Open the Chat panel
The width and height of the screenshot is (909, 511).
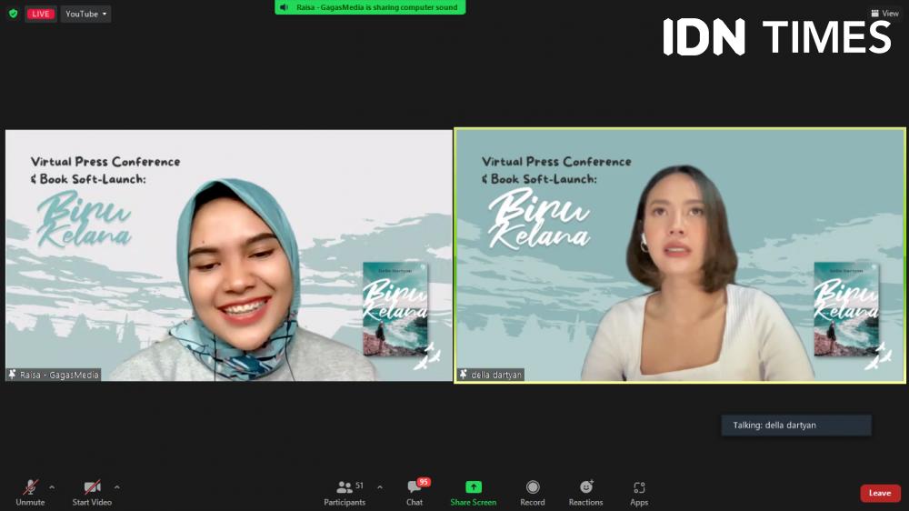(x=415, y=493)
